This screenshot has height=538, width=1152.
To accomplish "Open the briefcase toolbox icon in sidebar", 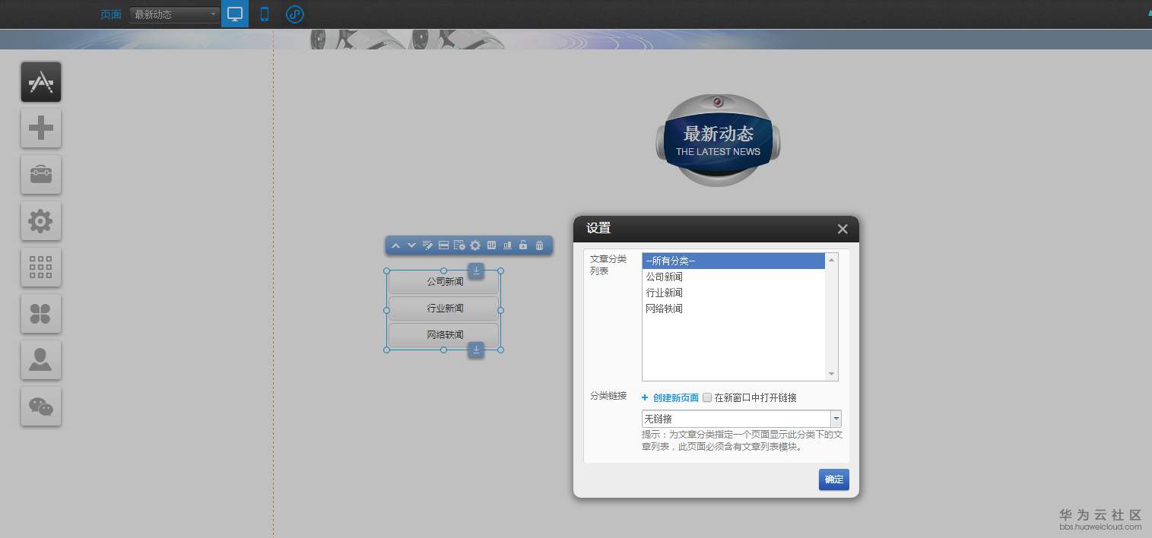I will pyautogui.click(x=41, y=175).
